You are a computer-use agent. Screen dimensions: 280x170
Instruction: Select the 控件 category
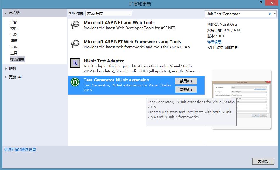click(x=14, y=29)
